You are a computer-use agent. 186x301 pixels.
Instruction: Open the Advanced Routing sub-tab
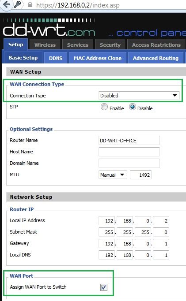click(156, 58)
